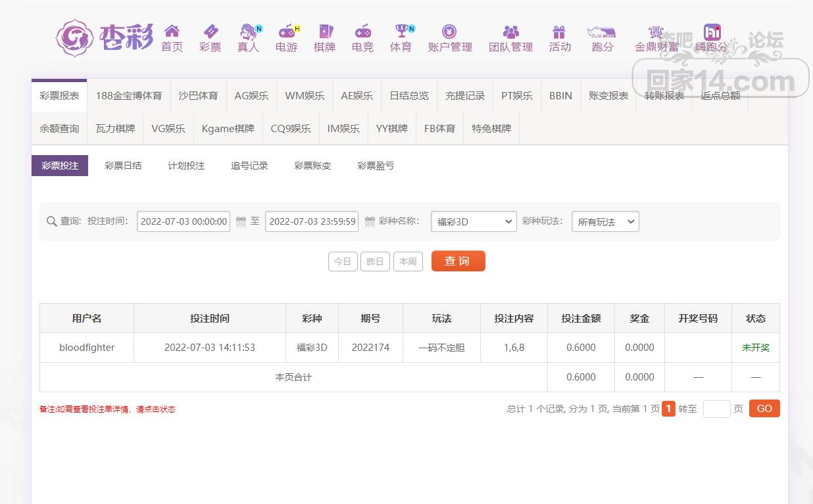This screenshot has height=504, width=813.
Task: Click the 昨日 quick date button
Action: point(375,261)
